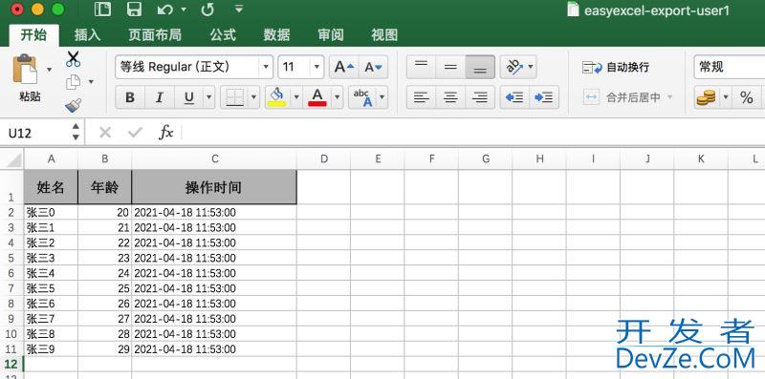Screen dimensions: 765x379
Task: Click the fx insert function icon
Action: pyautogui.click(x=165, y=132)
